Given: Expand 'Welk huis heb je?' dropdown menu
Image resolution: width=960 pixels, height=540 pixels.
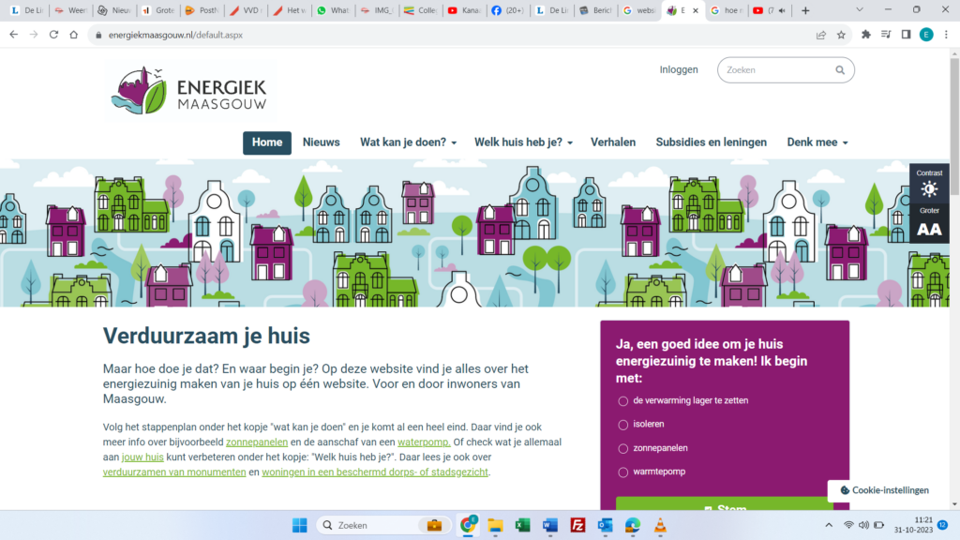Looking at the screenshot, I should [x=523, y=142].
